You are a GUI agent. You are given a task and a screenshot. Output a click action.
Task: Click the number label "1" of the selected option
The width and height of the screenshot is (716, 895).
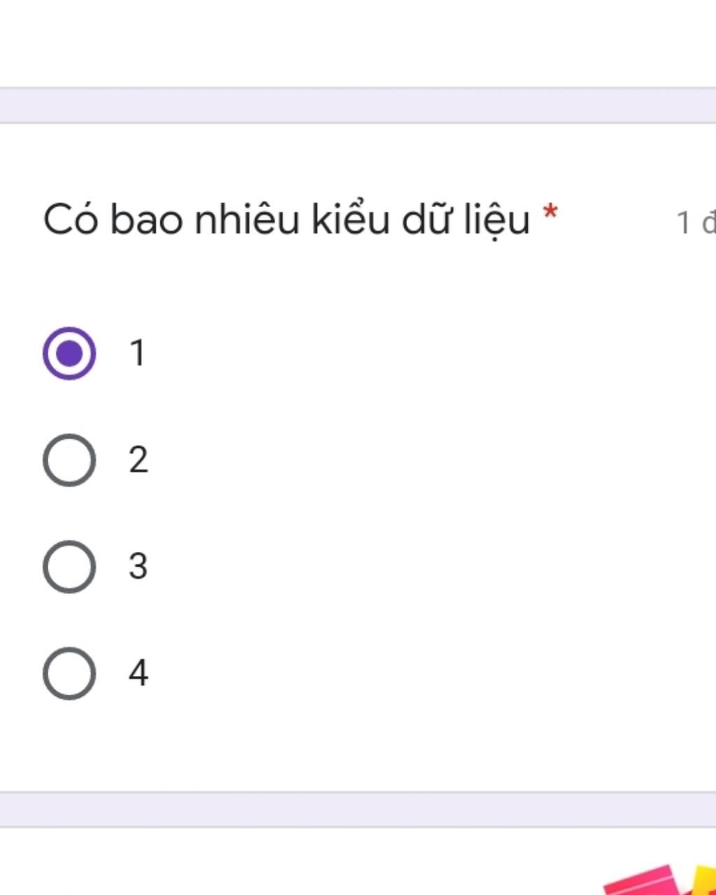pyautogui.click(x=138, y=353)
